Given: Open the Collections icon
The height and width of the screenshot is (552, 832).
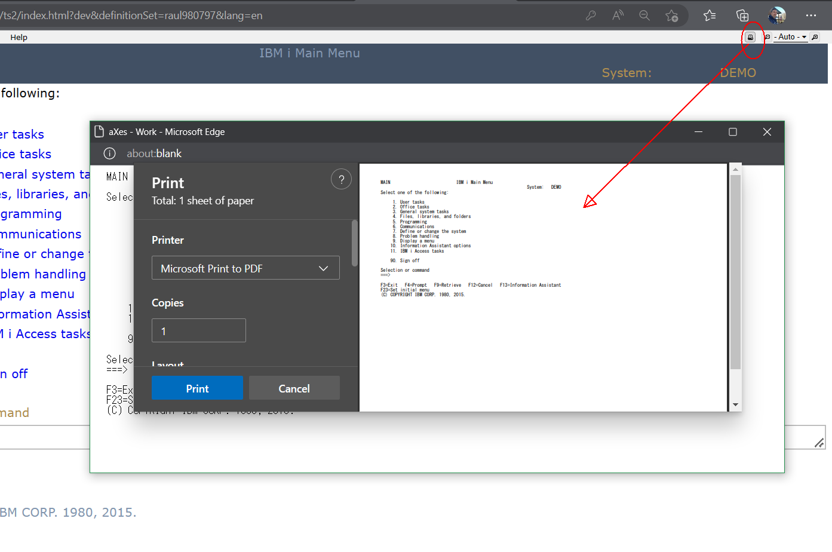Looking at the screenshot, I should coord(742,16).
